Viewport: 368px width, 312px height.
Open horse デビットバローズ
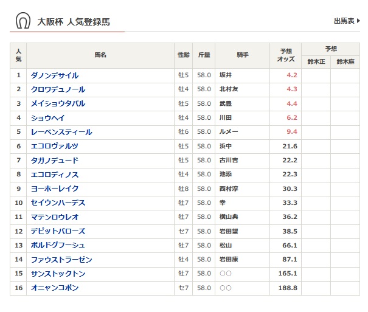[58, 231]
